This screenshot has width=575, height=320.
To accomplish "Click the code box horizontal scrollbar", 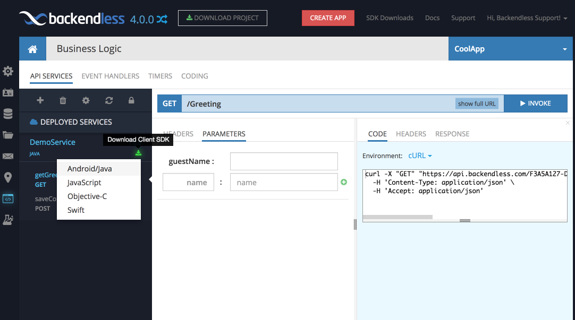I will [x=398, y=217].
